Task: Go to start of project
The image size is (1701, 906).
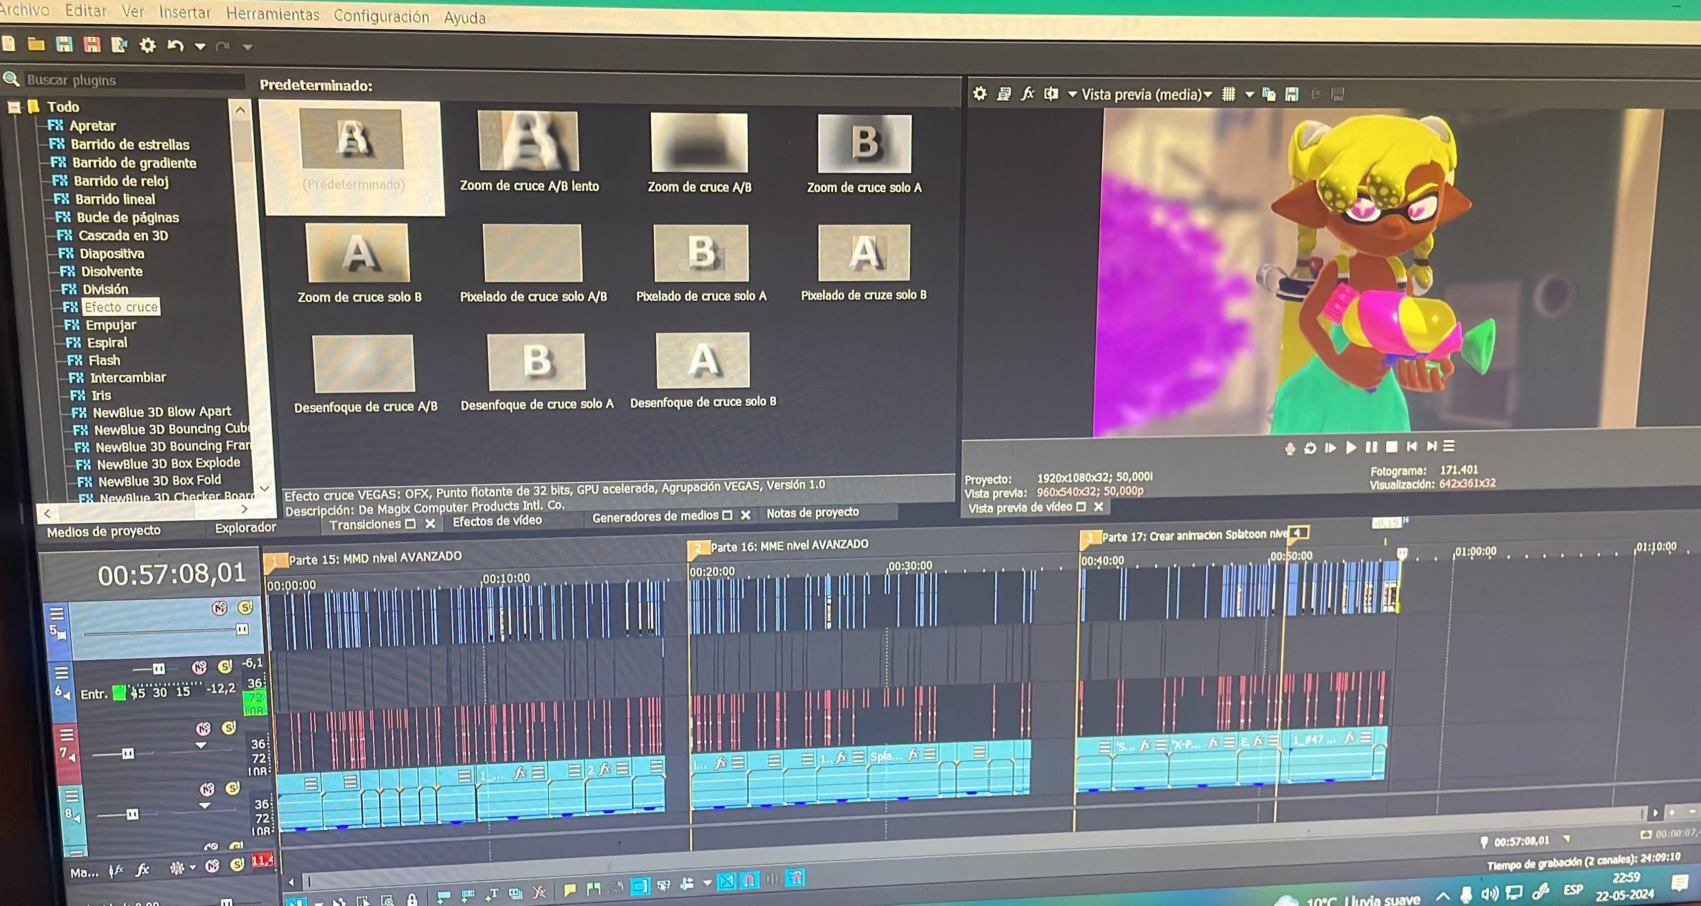Action: point(1411,447)
